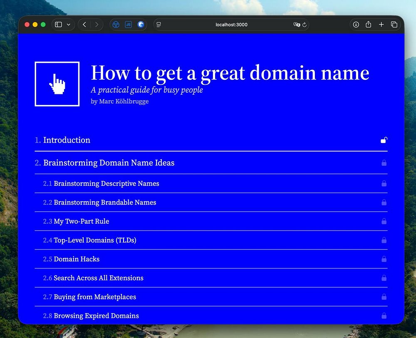Image resolution: width=416 pixels, height=338 pixels.
Task: Click the subtitle "A practical guide for busy people"
Action: click(147, 90)
